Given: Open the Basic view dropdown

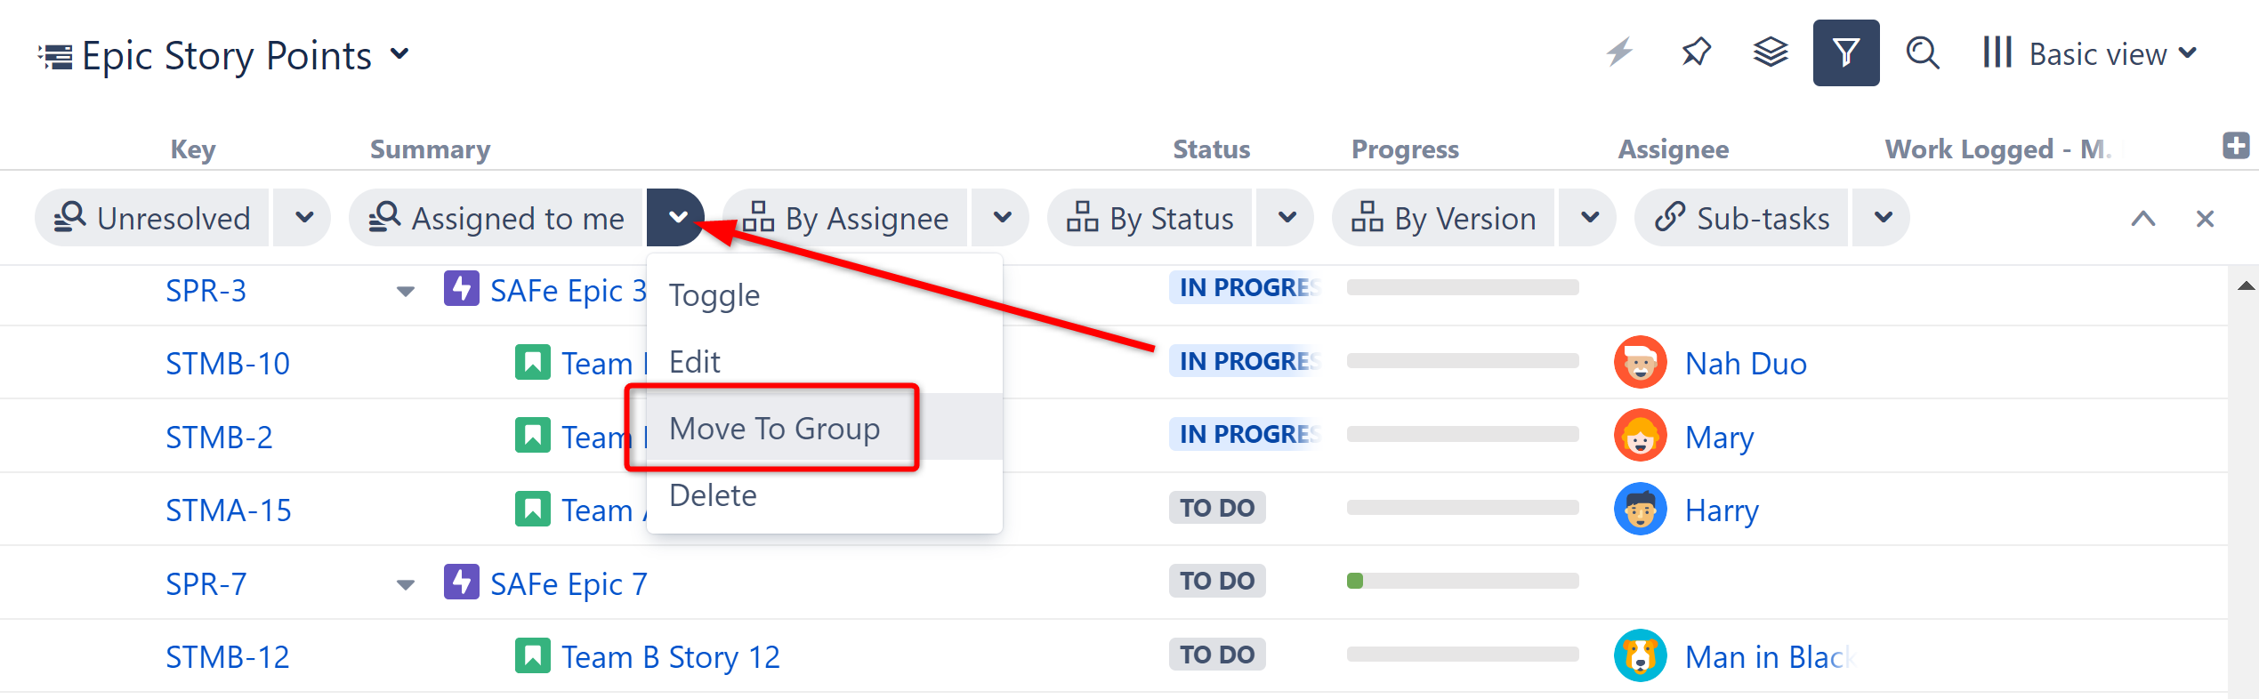Looking at the screenshot, I should click(2090, 54).
